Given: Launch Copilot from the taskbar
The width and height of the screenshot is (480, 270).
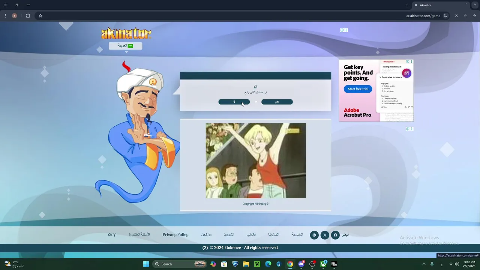Looking at the screenshot, I should (x=213, y=264).
